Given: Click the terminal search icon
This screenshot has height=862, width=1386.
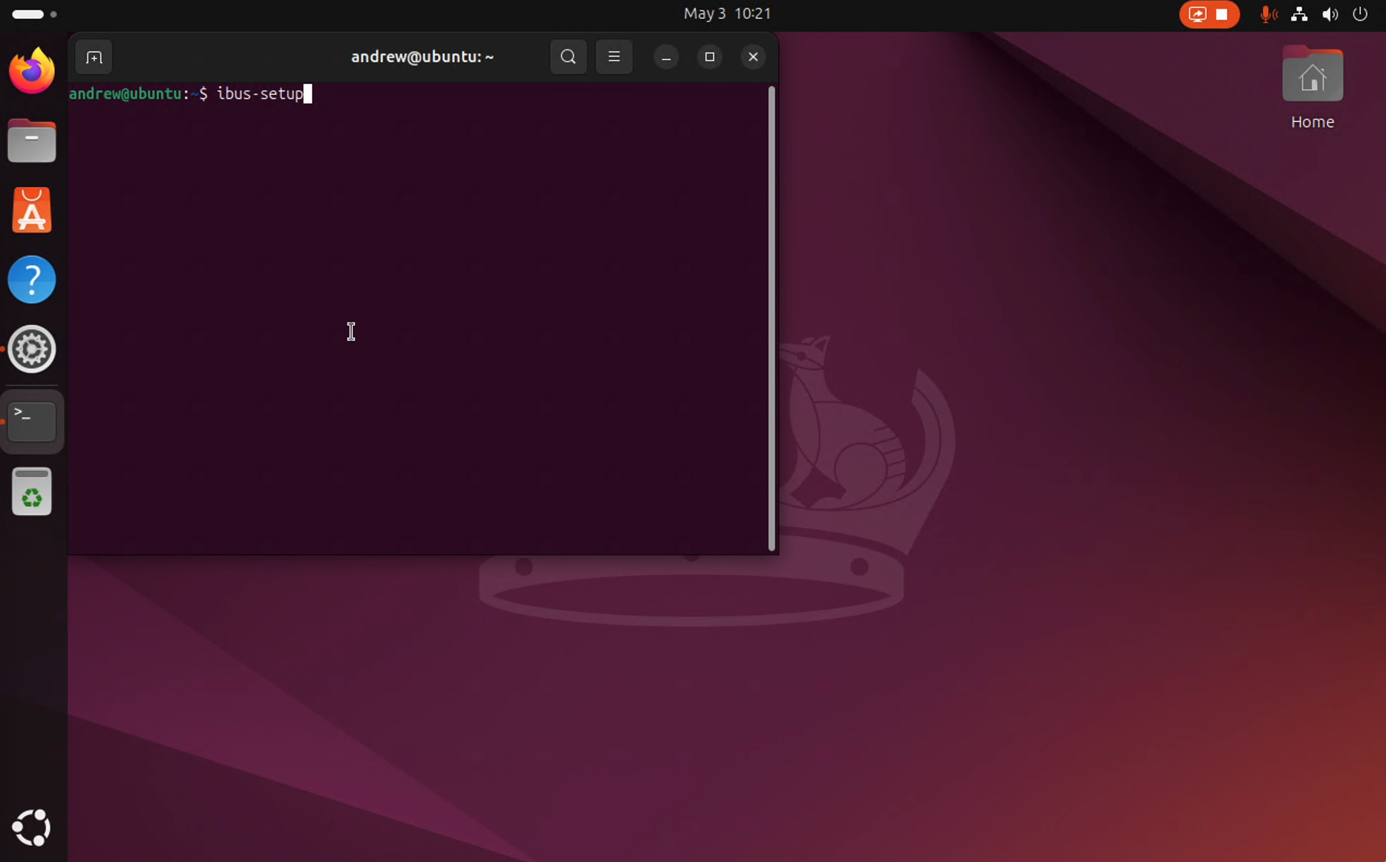Looking at the screenshot, I should tap(568, 57).
